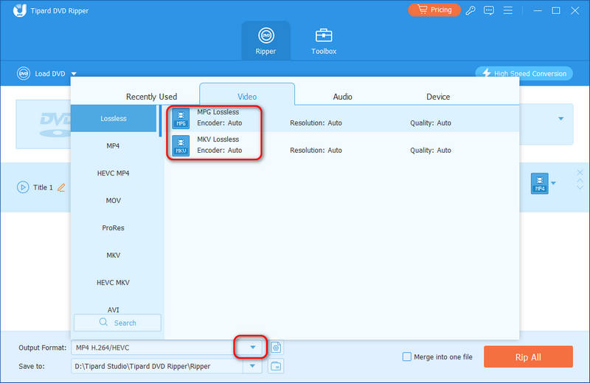Toggle High Speed Conversion
Viewport: 590px width, 383px height.
tap(524, 74)
